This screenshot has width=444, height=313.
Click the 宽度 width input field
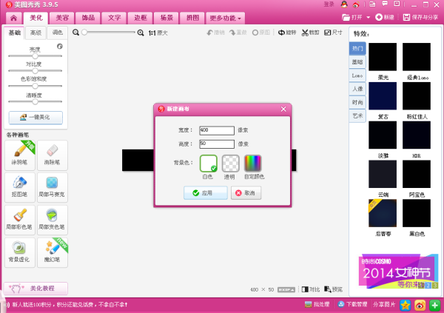pyautogui.click(x=217, y=130)
